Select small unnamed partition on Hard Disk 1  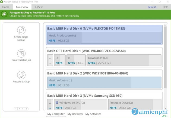tap(50, 60)
